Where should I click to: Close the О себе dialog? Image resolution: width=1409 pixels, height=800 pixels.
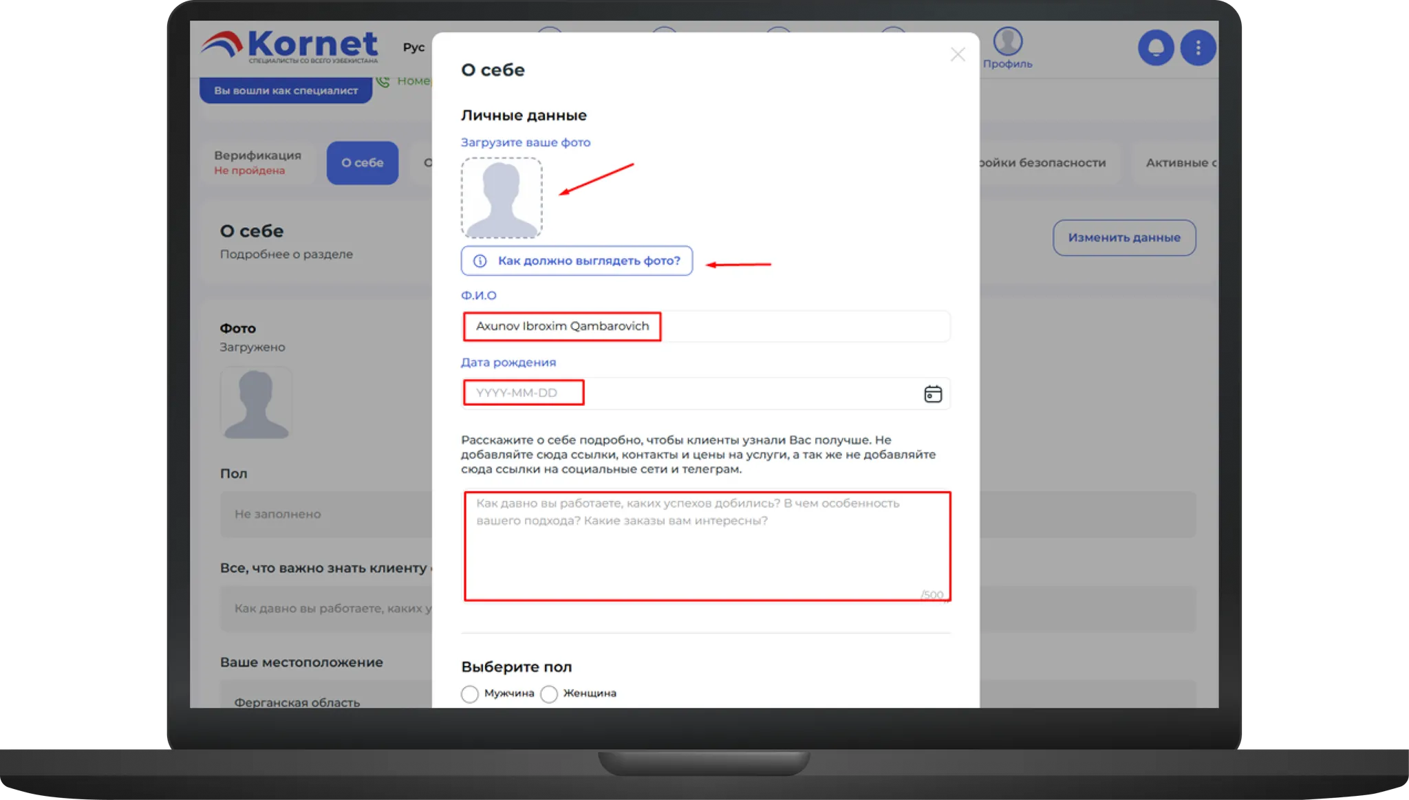[958, 54]
